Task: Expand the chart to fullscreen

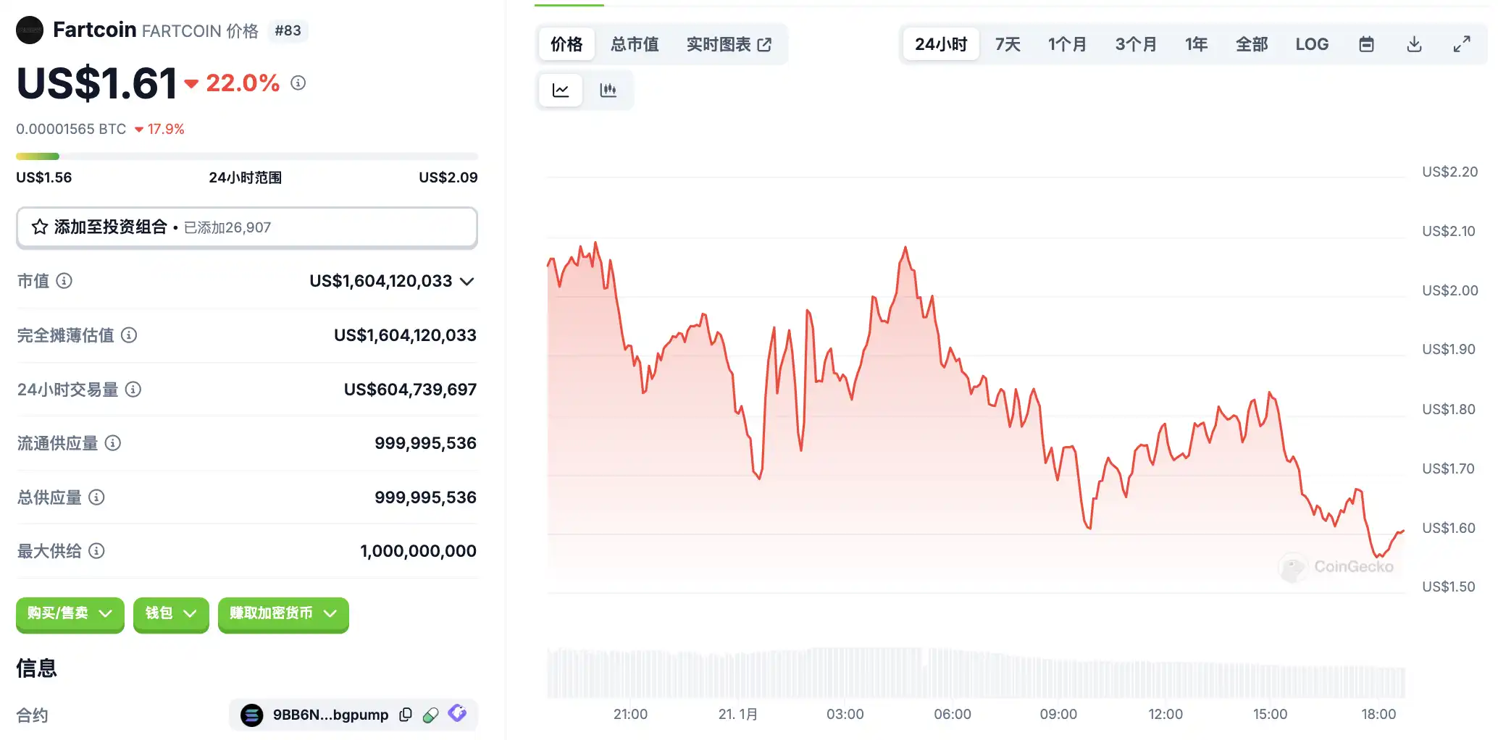Action: coord(1462,44)
